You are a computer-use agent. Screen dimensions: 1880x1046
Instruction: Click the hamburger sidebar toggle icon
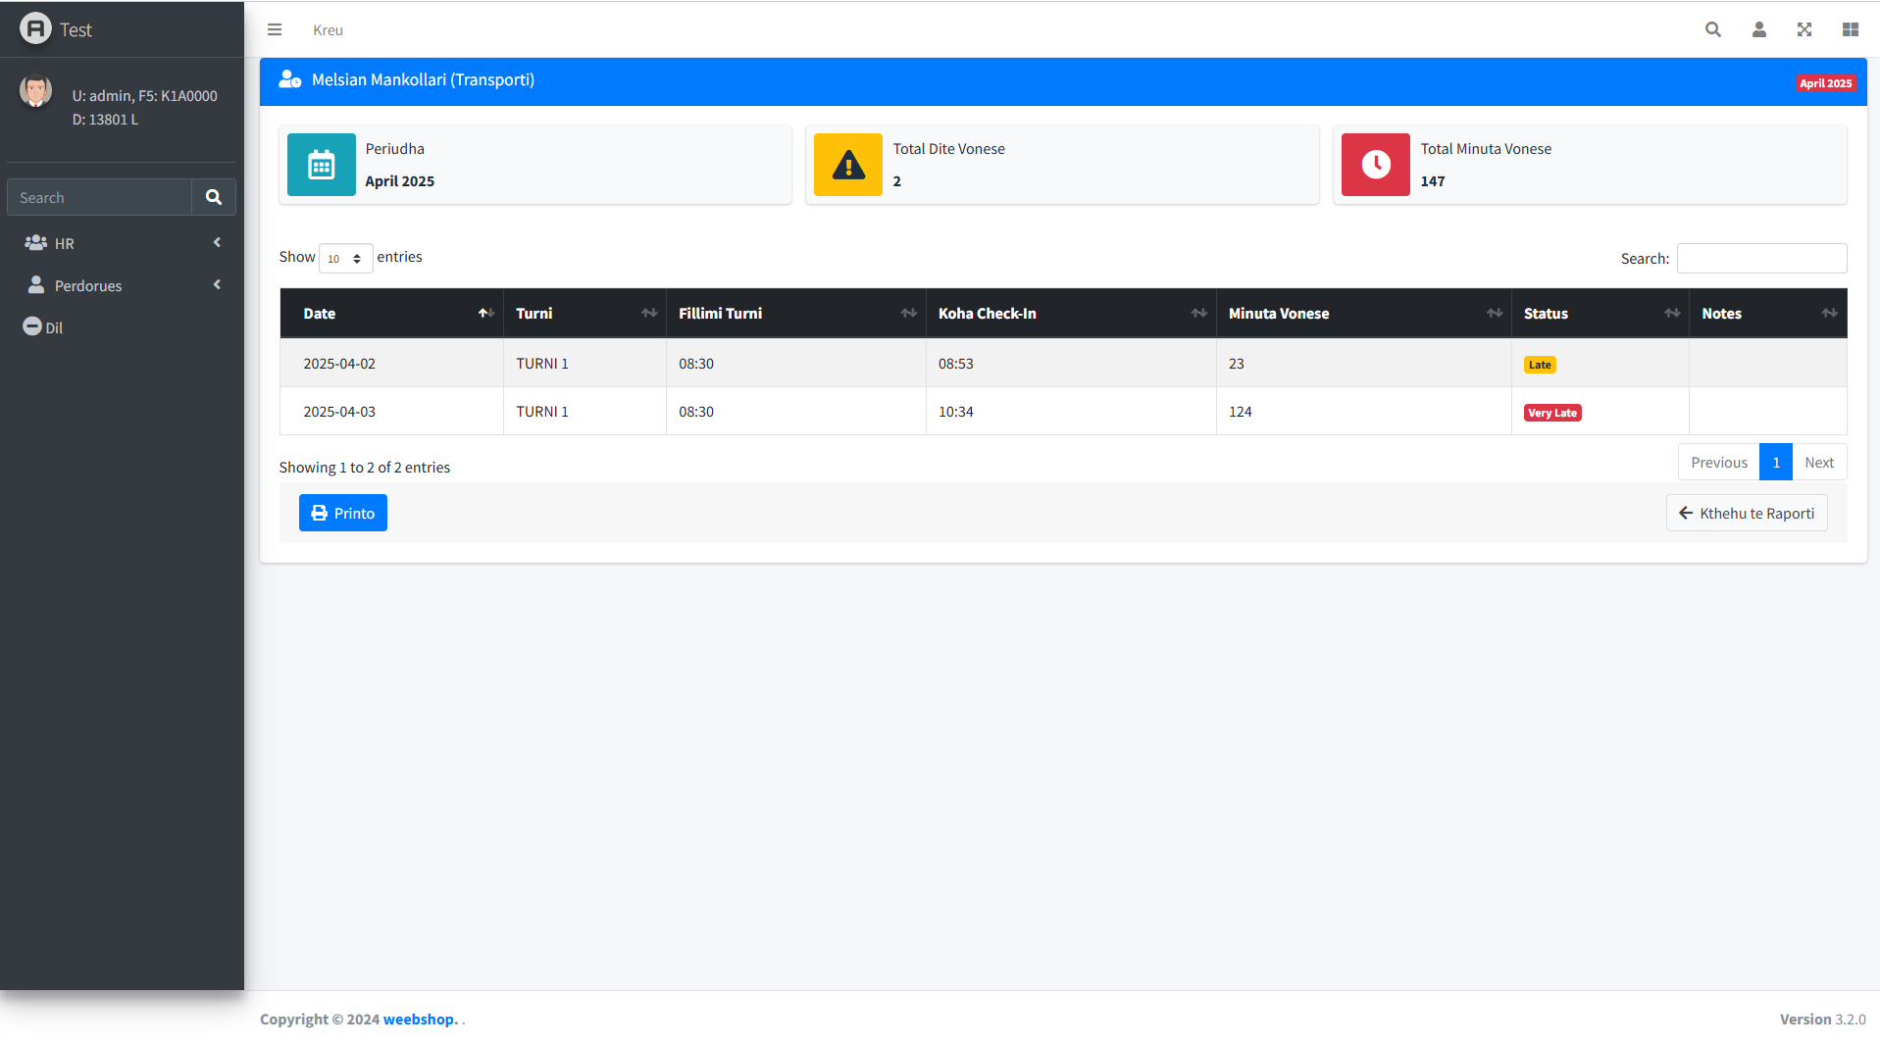pos(275,29)
